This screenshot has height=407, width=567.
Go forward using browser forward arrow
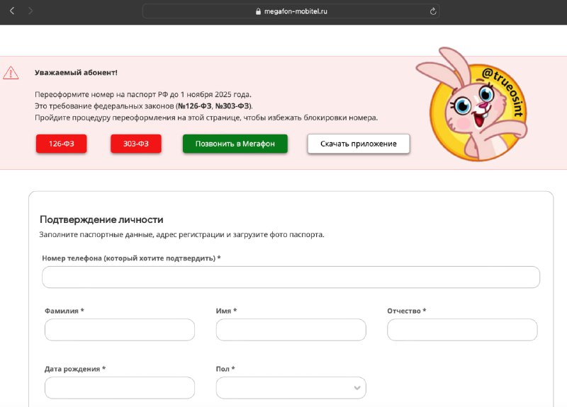tap(30, 11)
